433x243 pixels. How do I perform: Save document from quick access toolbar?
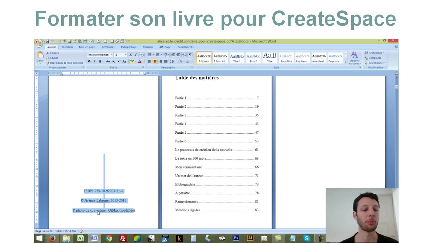(47, 41)
